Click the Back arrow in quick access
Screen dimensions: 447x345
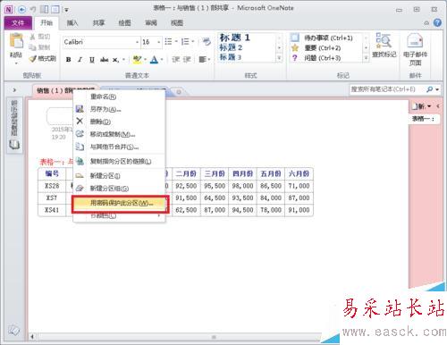(21, 10)
